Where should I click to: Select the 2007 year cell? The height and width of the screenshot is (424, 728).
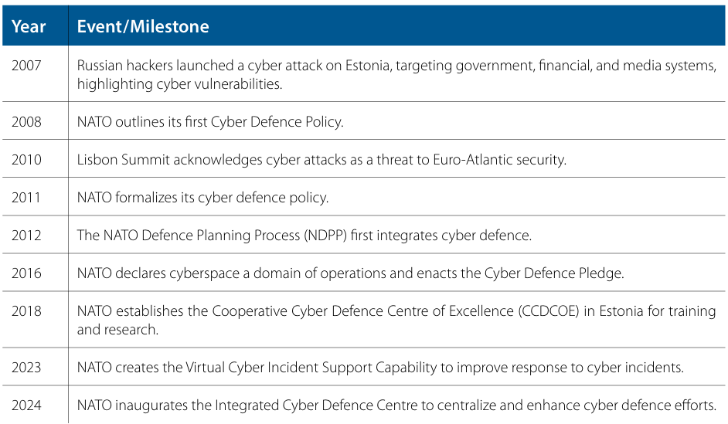coord(26,66)
